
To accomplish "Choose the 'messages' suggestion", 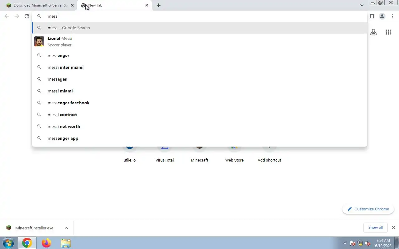I will point(199,79).
